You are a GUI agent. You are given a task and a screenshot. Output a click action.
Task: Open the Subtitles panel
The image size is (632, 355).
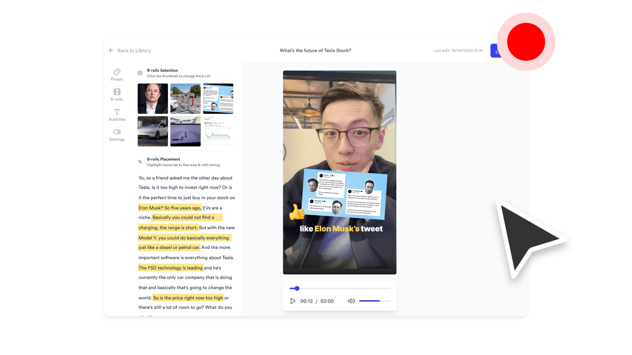[x=117, y=115]
